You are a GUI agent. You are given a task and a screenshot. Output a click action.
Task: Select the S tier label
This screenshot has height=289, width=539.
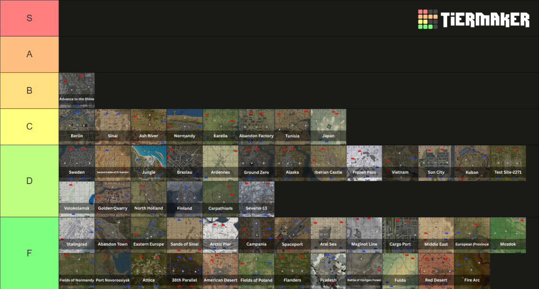click(29, 18)
